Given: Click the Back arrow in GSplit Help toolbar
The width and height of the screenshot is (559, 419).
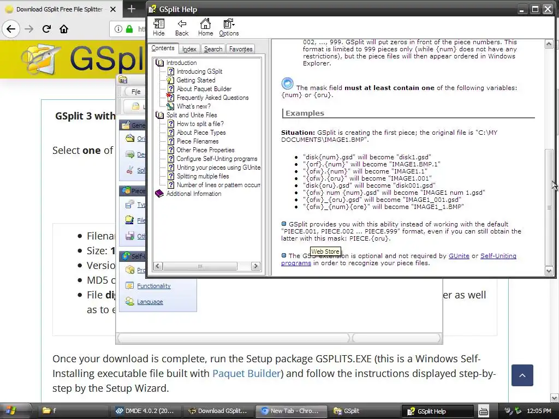Looking at the screenshot, I should point(182,27).
